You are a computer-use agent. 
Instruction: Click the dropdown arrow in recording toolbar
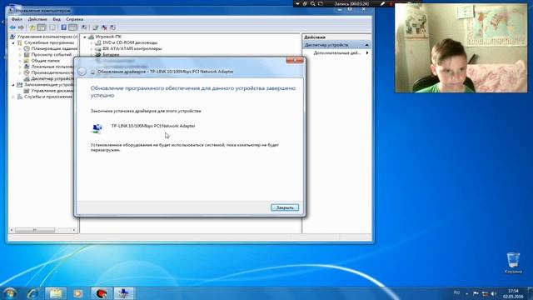coord(297,3)
